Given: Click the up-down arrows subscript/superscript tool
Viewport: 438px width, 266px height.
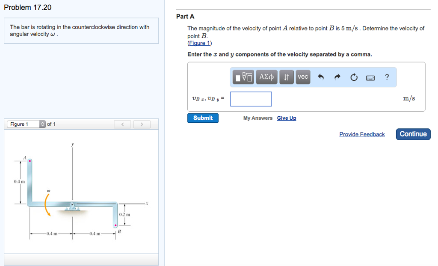Looking at the screenshot, I should (x=287, y=77).
